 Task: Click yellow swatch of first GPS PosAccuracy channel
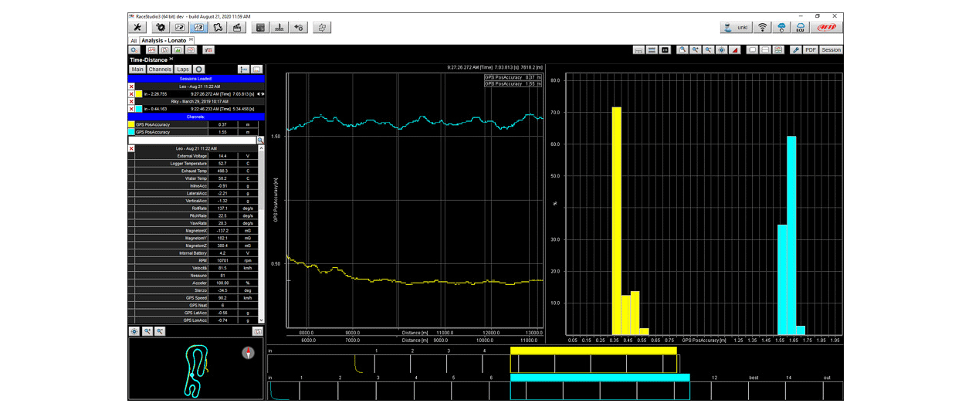pos(131,124)
